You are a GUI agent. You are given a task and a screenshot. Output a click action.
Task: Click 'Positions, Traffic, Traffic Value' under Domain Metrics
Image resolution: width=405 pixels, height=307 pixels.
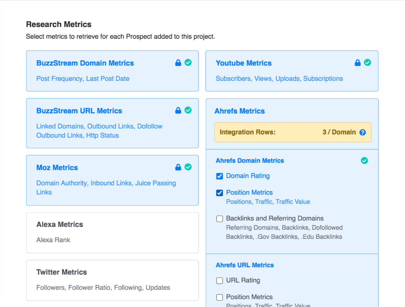268,202
